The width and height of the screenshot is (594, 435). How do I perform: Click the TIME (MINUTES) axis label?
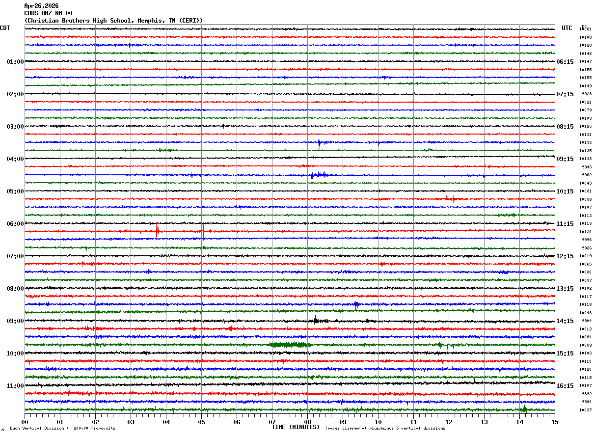(x=296, y=427)
